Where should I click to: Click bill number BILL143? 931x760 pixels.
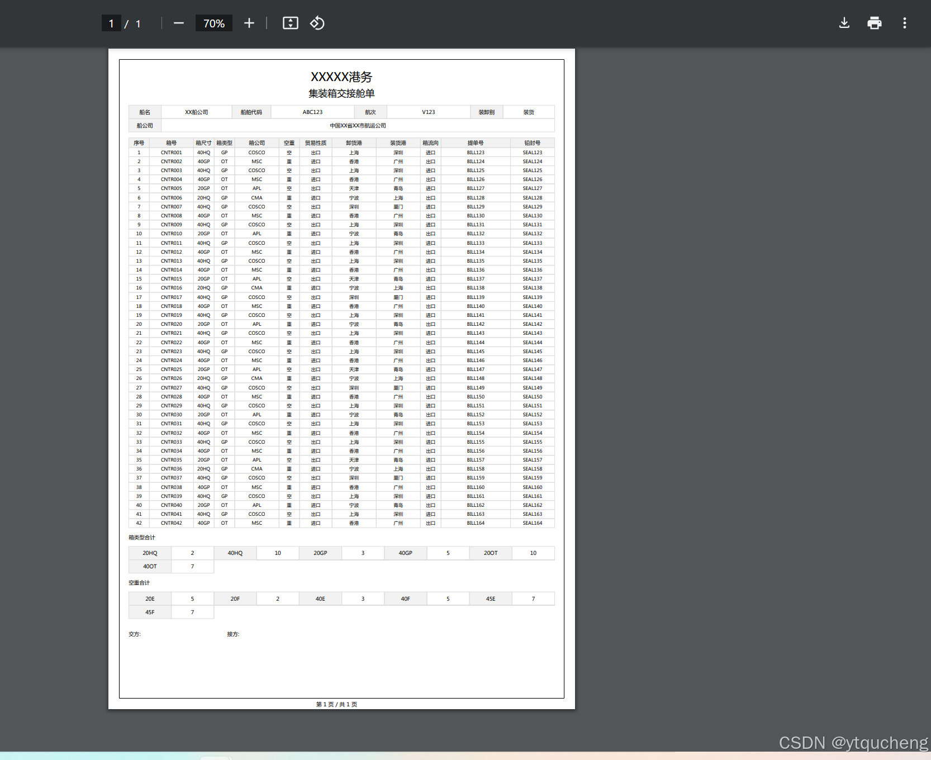pos(476,334)
